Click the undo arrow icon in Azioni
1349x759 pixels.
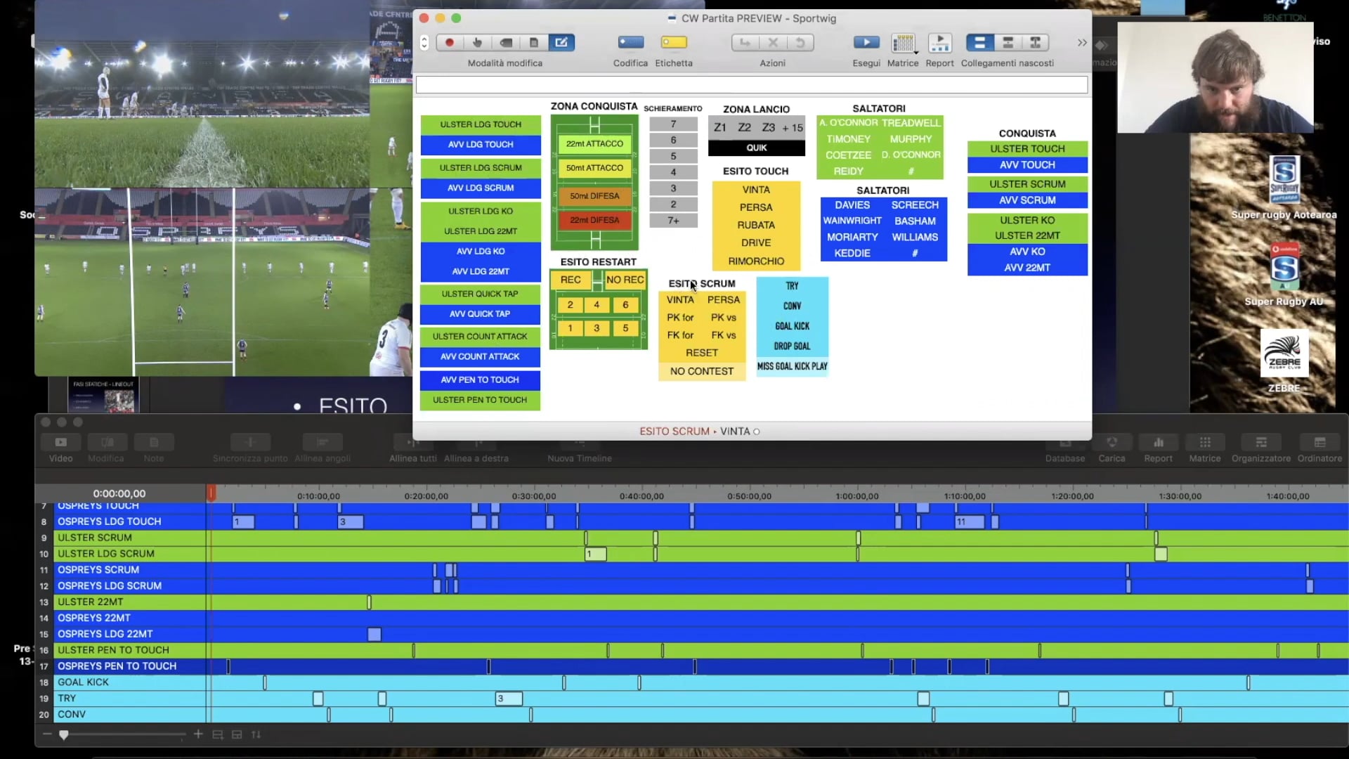(x=800, y=43)
